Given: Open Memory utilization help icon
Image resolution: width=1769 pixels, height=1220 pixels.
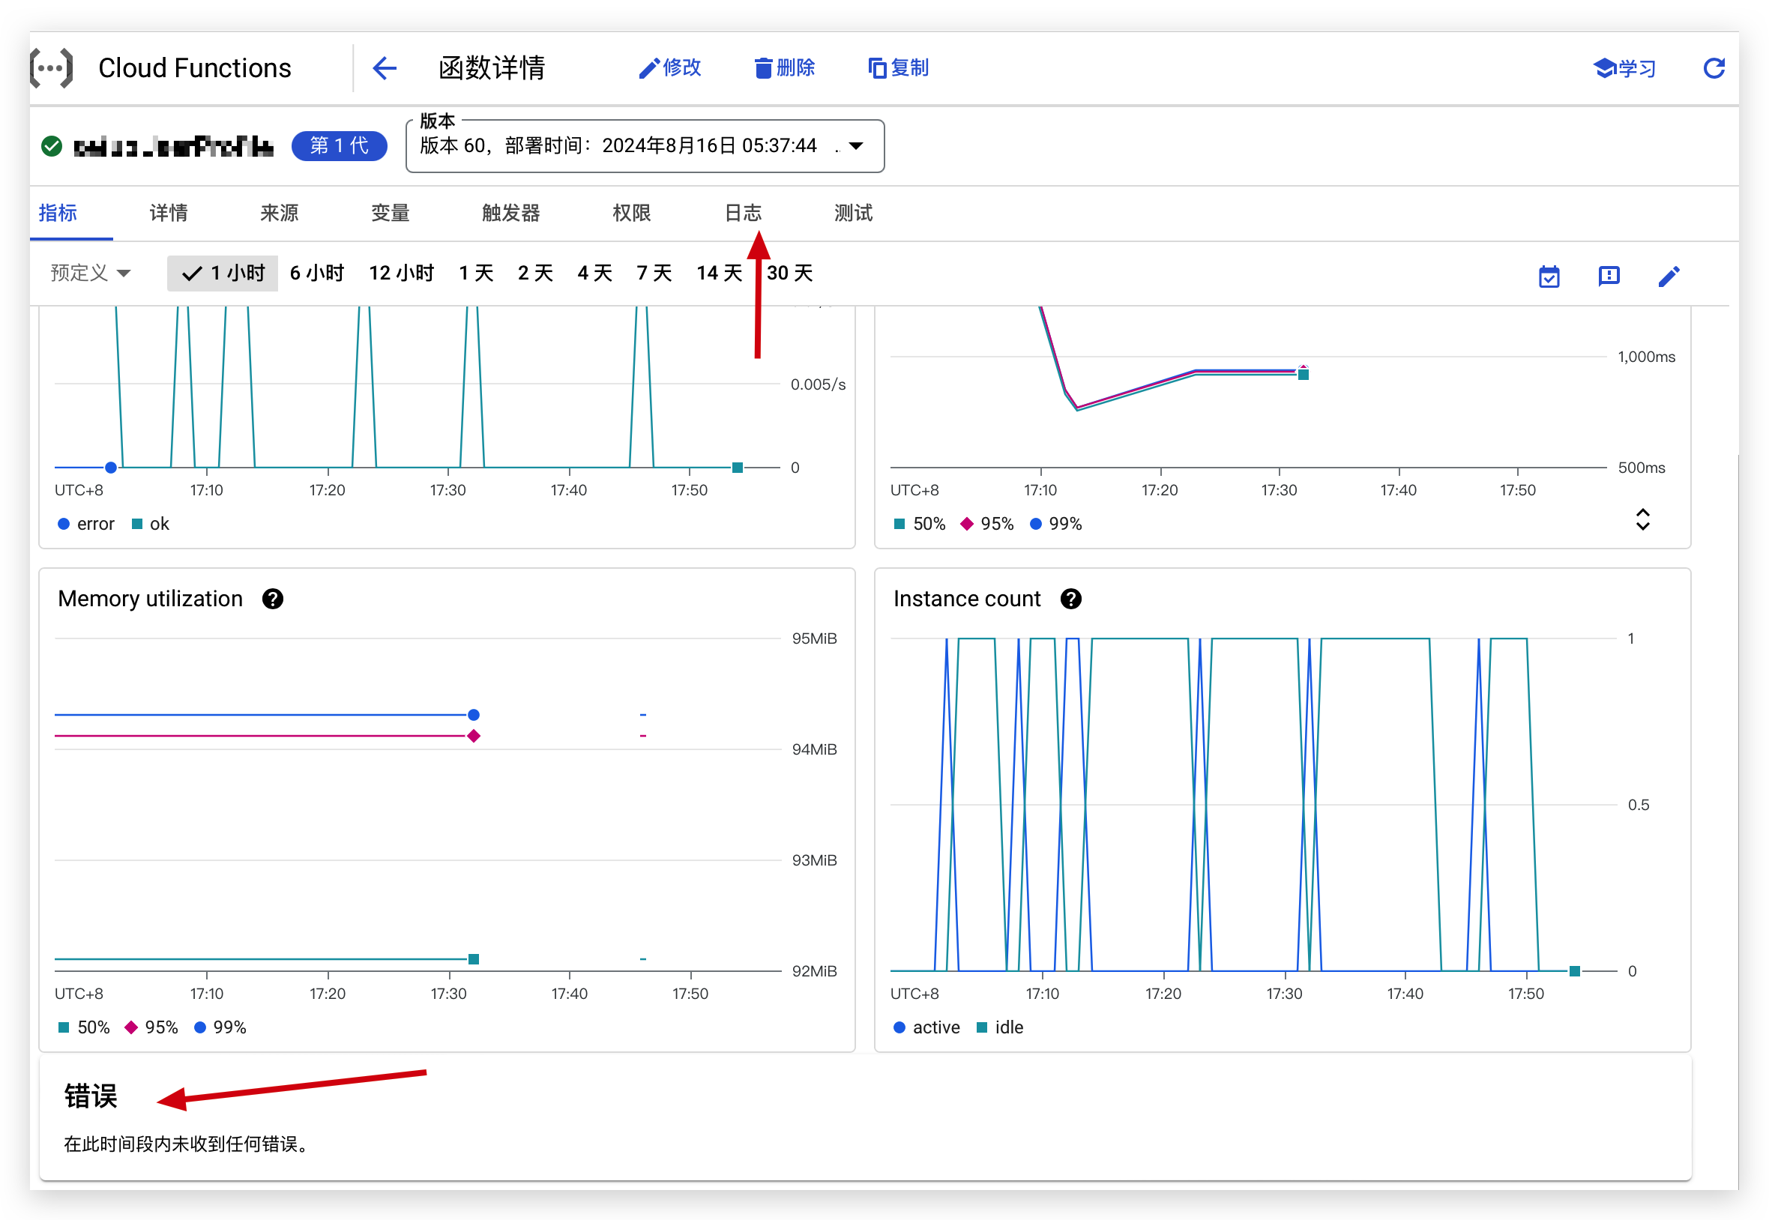Looking at the screenshot, I should click(273, 600).
